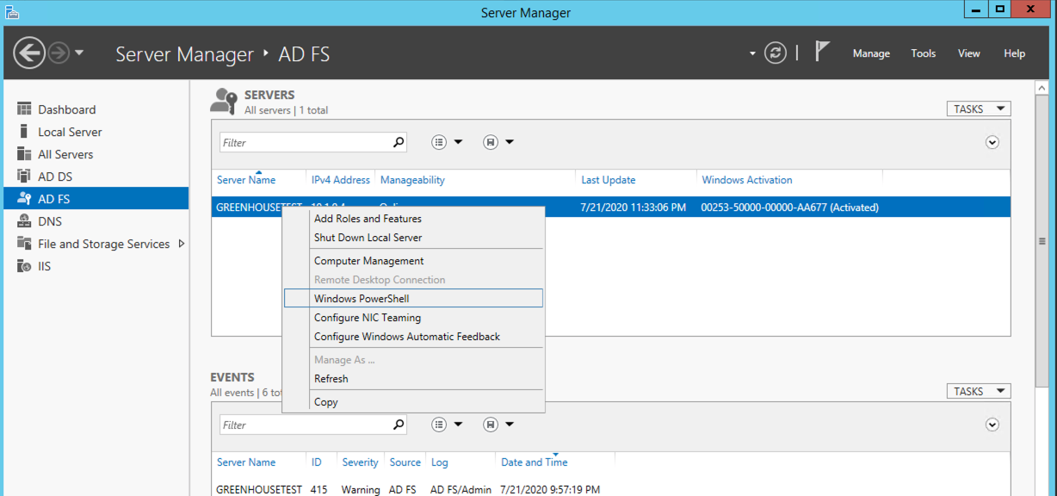
Task: Click the Events filter text field
Action: [305, 425]
